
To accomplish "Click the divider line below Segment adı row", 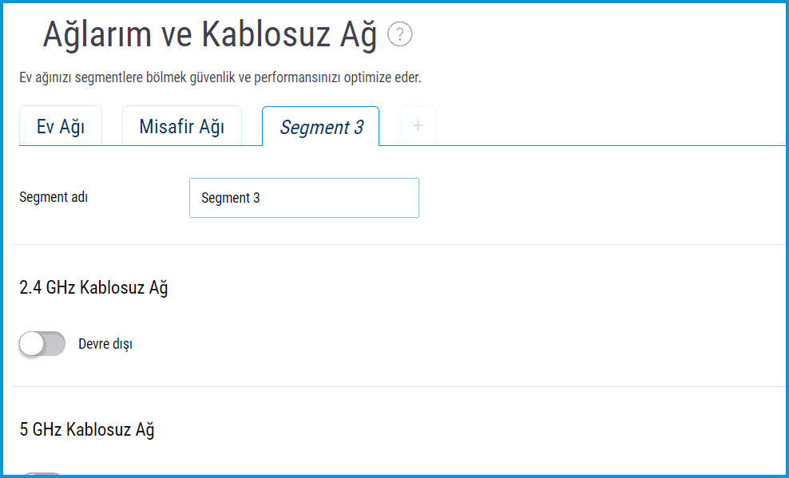I will 399,244.
